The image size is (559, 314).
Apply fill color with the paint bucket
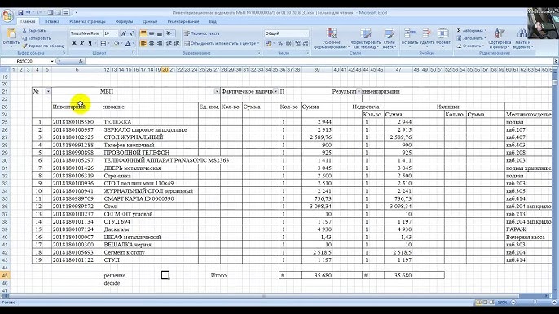pos(116,43)
